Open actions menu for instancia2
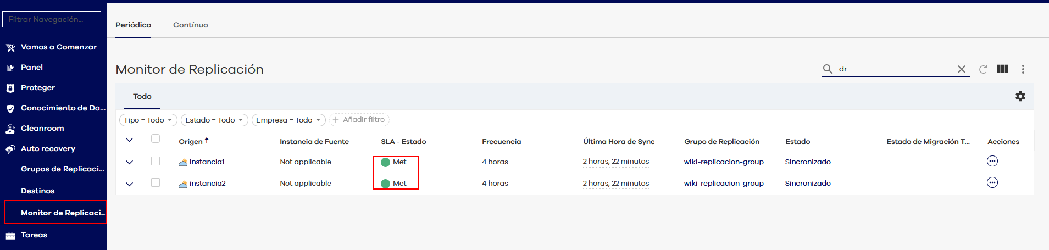 [x=992, y=183]
